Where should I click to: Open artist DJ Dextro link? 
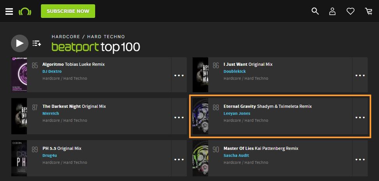[52, 72]
